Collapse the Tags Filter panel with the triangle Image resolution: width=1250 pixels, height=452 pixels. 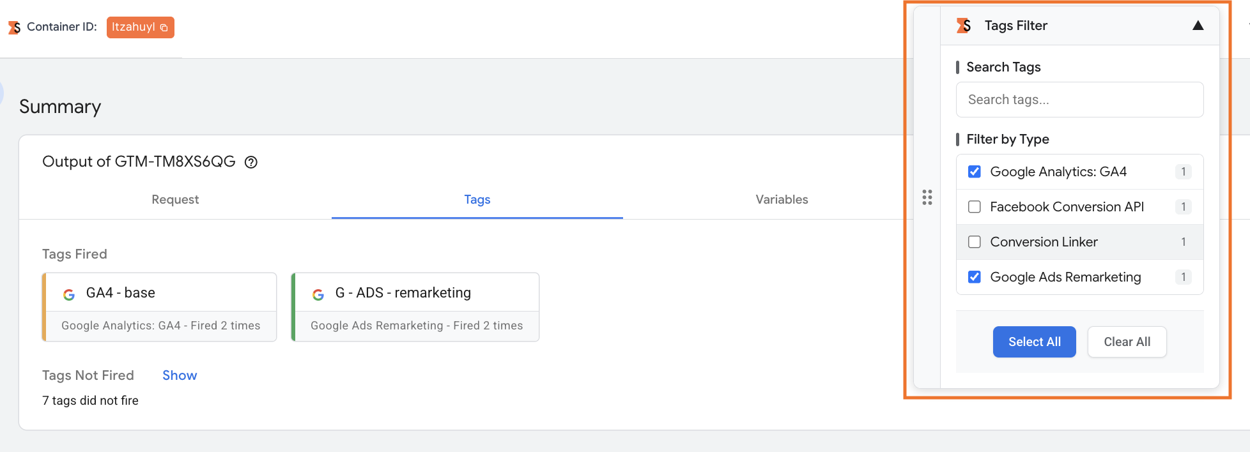pyautogui.click(x=1198, y=26)
